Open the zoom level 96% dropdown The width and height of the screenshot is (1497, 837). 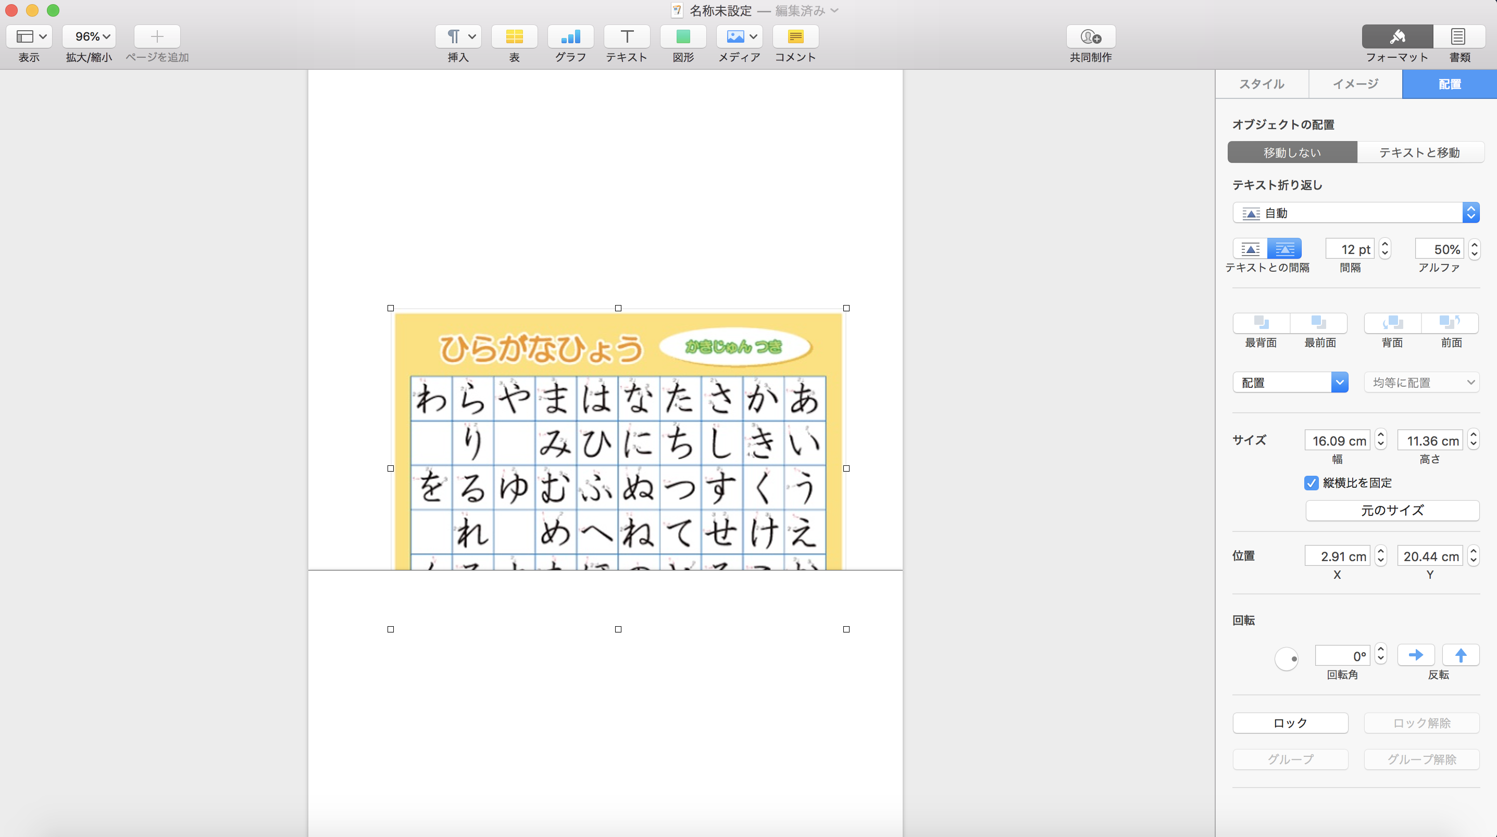(x=90, y=36)
